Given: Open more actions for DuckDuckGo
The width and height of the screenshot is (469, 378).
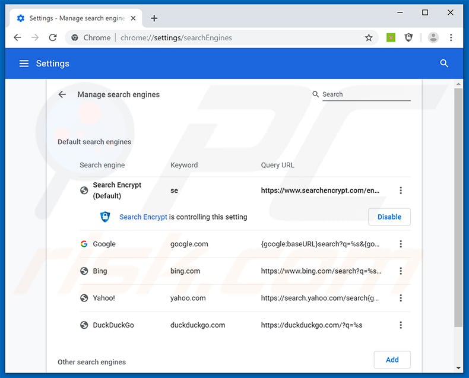Looking at the screenshot, I should (401, 325).
